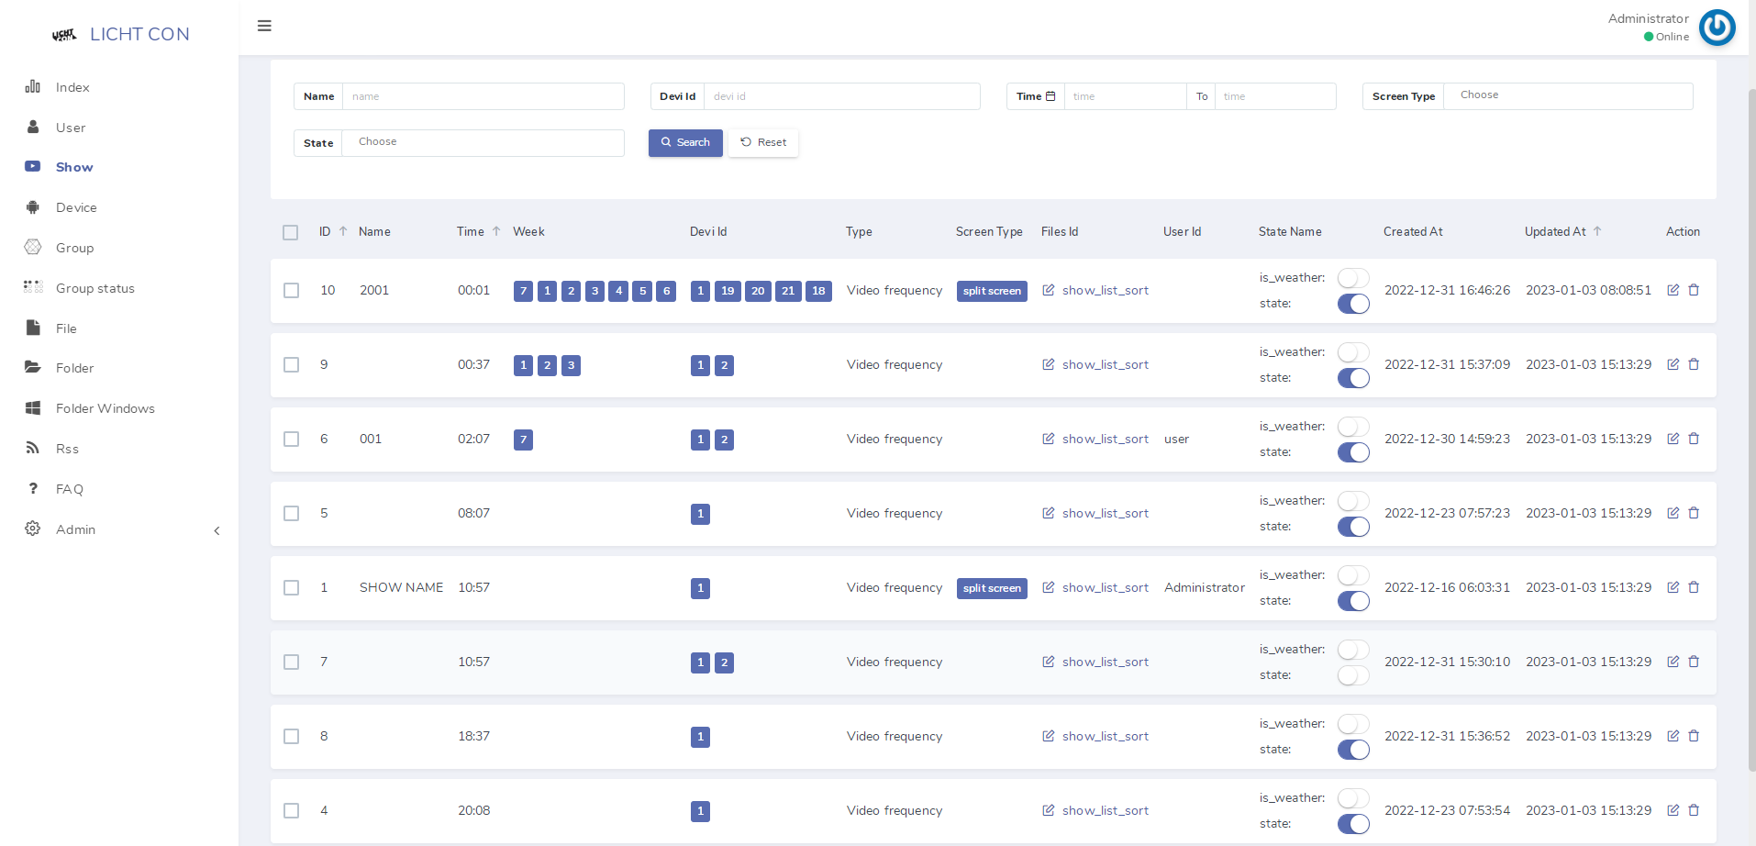
Task: Sort by Time column arrow
Action: [x=496, y=231]
